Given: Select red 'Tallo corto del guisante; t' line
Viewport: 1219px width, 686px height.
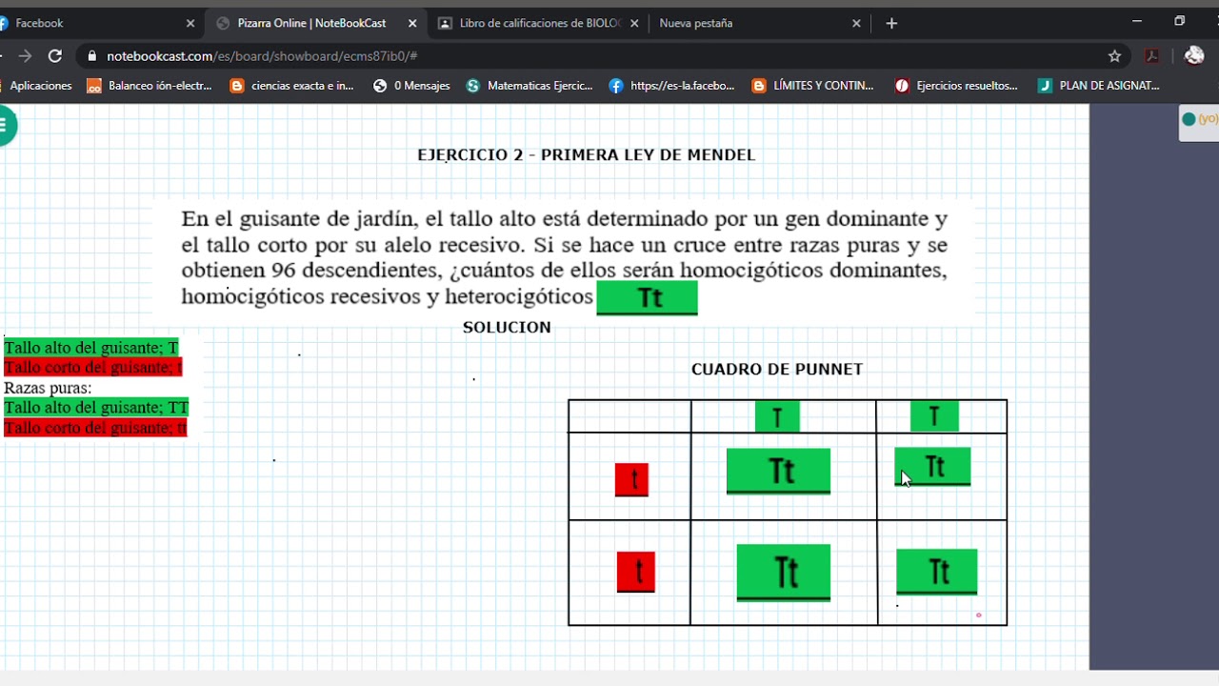Looking at the screenshot, I should [93, 368].
